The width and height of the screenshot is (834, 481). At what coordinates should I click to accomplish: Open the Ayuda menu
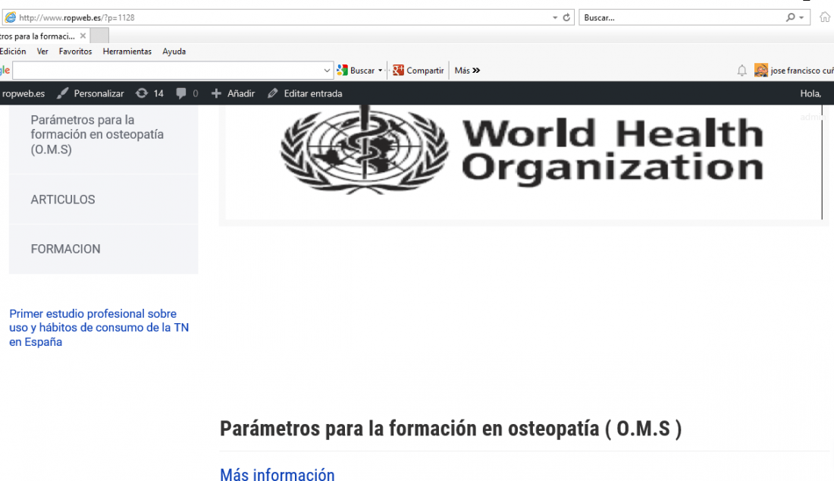coord(174,52)
